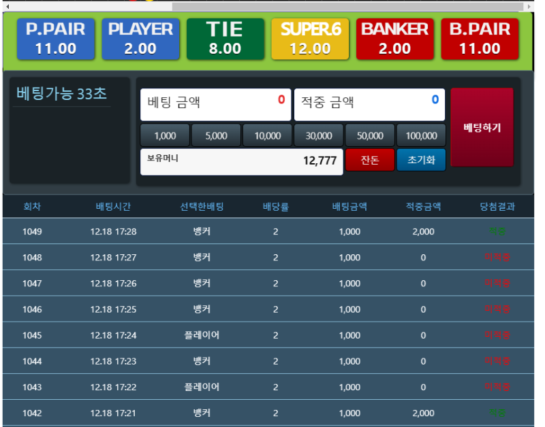Click round number 1042
Viewport: 545px width, 427px height.
[32, 413]
